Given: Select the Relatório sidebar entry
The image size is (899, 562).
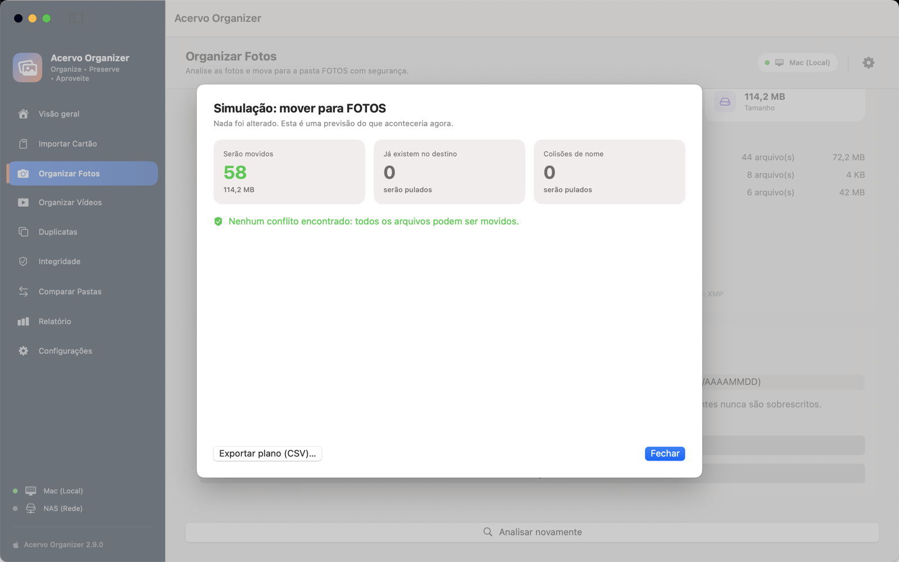Looking at the screenshot, I should pyautogui.click(x=83, y=321).
